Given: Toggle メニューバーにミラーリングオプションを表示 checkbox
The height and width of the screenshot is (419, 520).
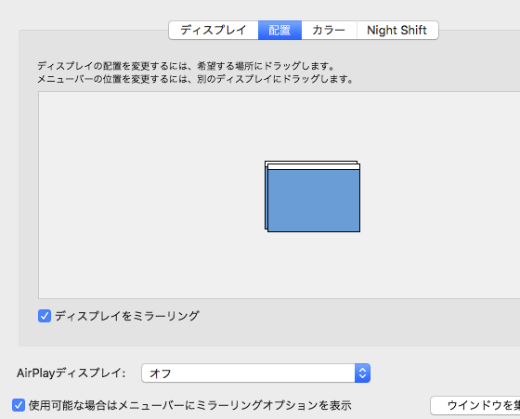Looking at the screenshot, I should [19, 405].
